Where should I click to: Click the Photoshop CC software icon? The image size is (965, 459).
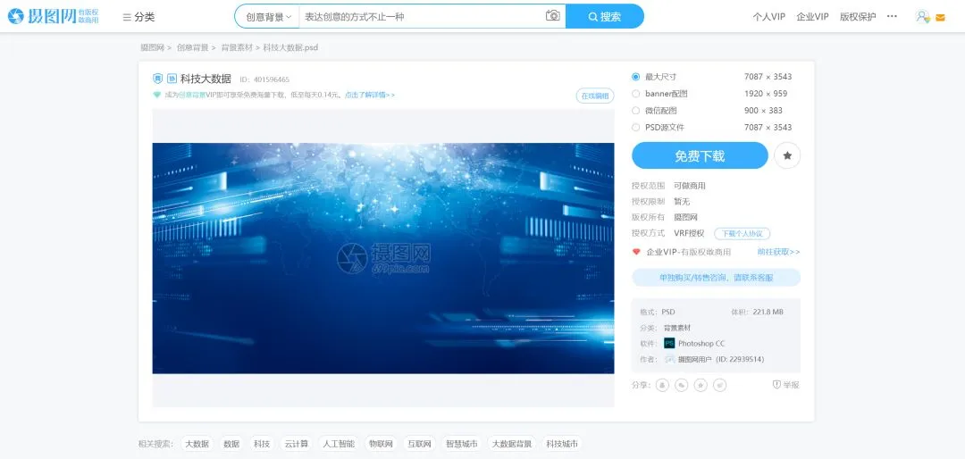(669, 343)
